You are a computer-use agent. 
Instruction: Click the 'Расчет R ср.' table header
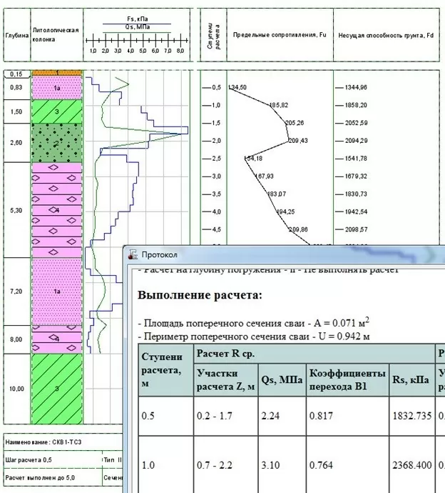coord(314,354)
